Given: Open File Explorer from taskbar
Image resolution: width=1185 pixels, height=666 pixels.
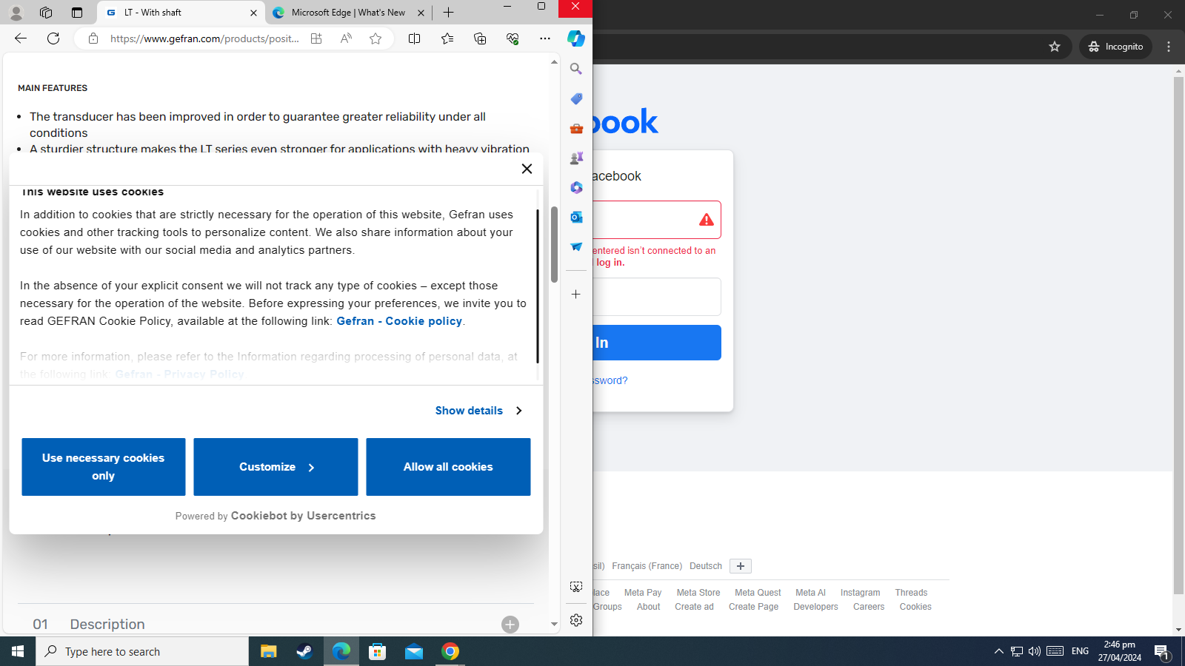Looking at the screenshot, I should click(x=268, y=651).
